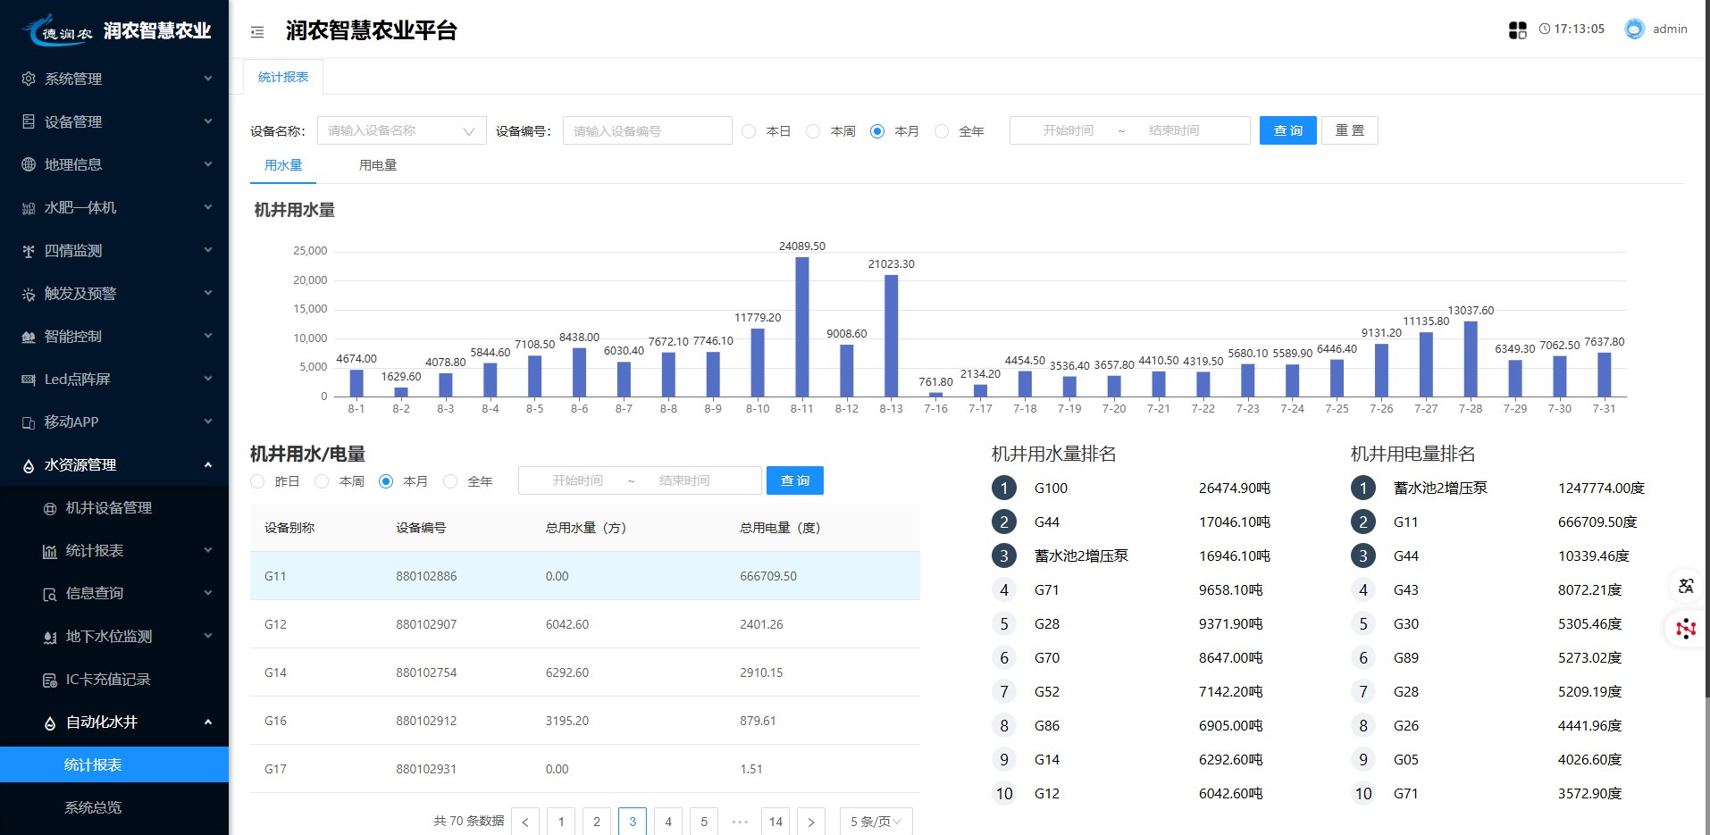The width and height of the screenshot is (1710, 835).
Task: Select the 全年 radio in top filter
Action: click(942, 131)
